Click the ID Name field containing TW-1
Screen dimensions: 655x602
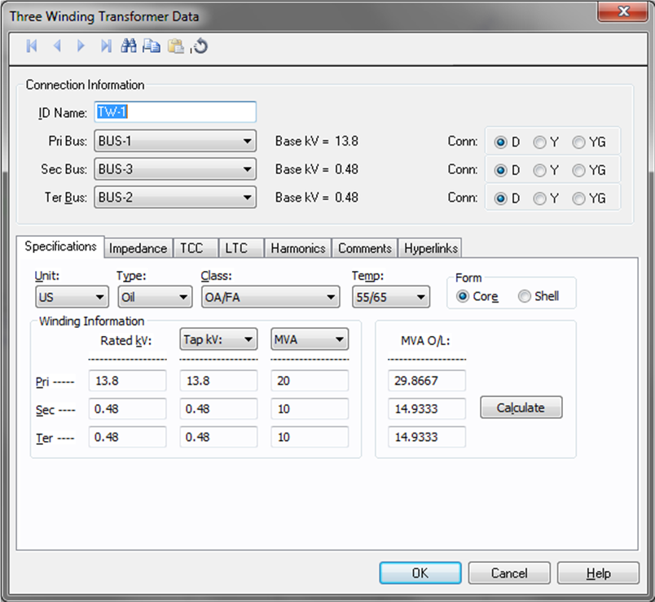tap(175, 112)
